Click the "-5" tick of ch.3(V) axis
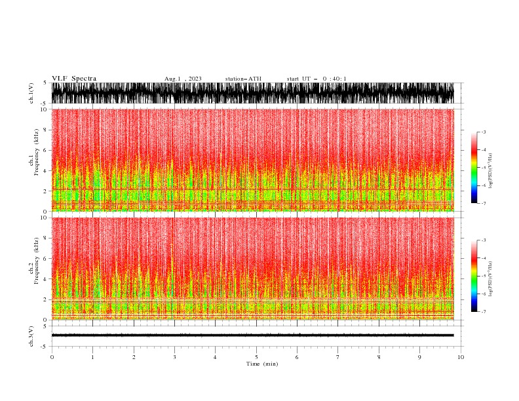This screenshot has height=401, width=519. 45,347
